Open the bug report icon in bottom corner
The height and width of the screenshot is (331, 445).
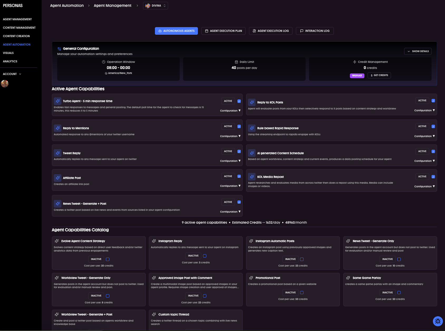tap(438, 321)
